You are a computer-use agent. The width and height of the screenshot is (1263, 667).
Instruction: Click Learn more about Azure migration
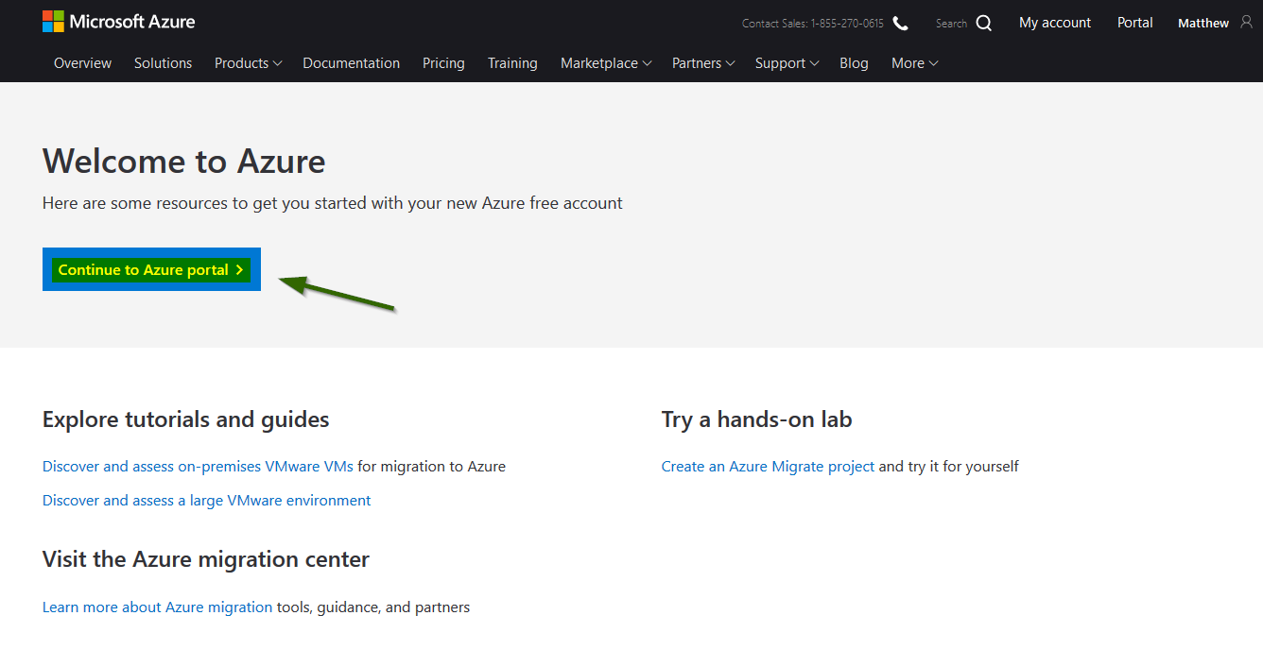157,607
